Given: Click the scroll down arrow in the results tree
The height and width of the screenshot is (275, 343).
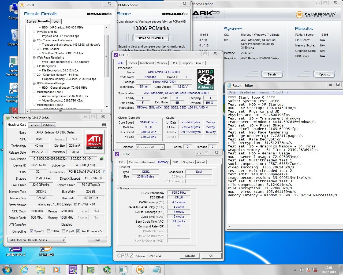Looking at the screenshot, I should [x=106, y=107].
